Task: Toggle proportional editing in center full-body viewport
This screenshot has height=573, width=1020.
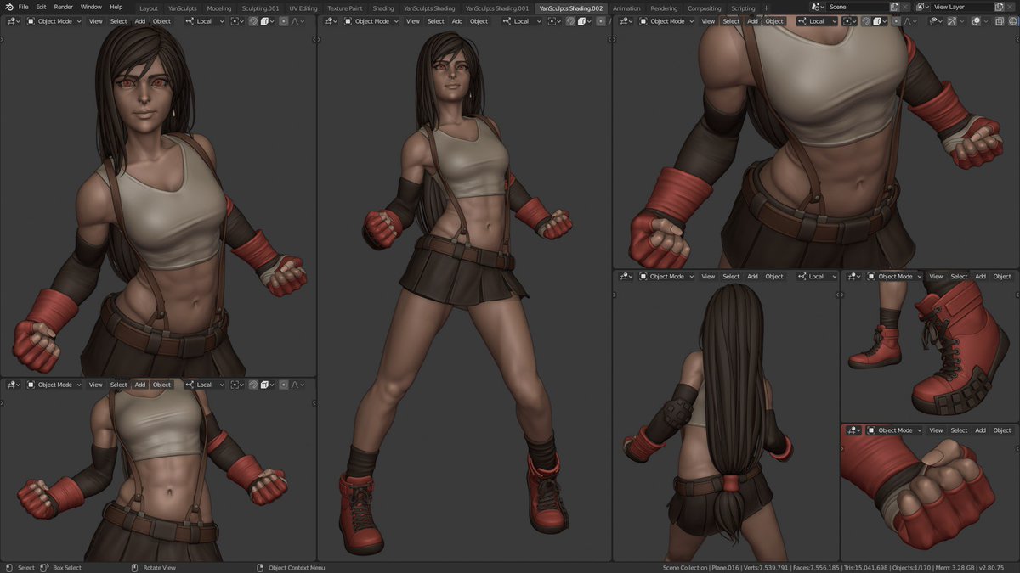Action: 600,21
